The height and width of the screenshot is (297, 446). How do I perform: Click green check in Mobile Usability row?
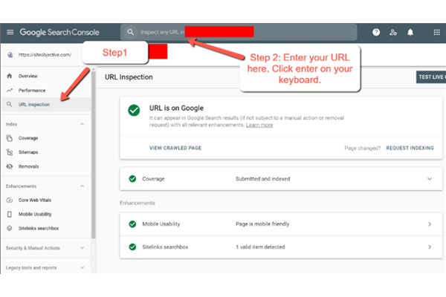click(132, 224)
